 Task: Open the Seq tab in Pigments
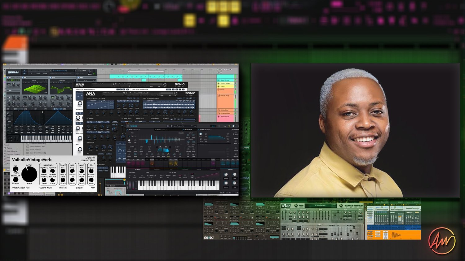225,126
